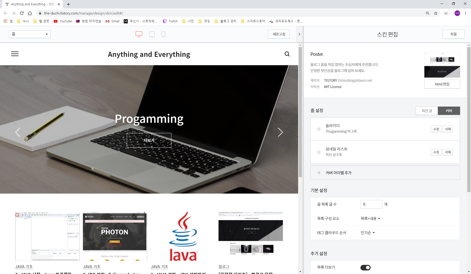Select desktop preview mode icon
Viewport: 471px width, 274px height.
click(139, 34)
